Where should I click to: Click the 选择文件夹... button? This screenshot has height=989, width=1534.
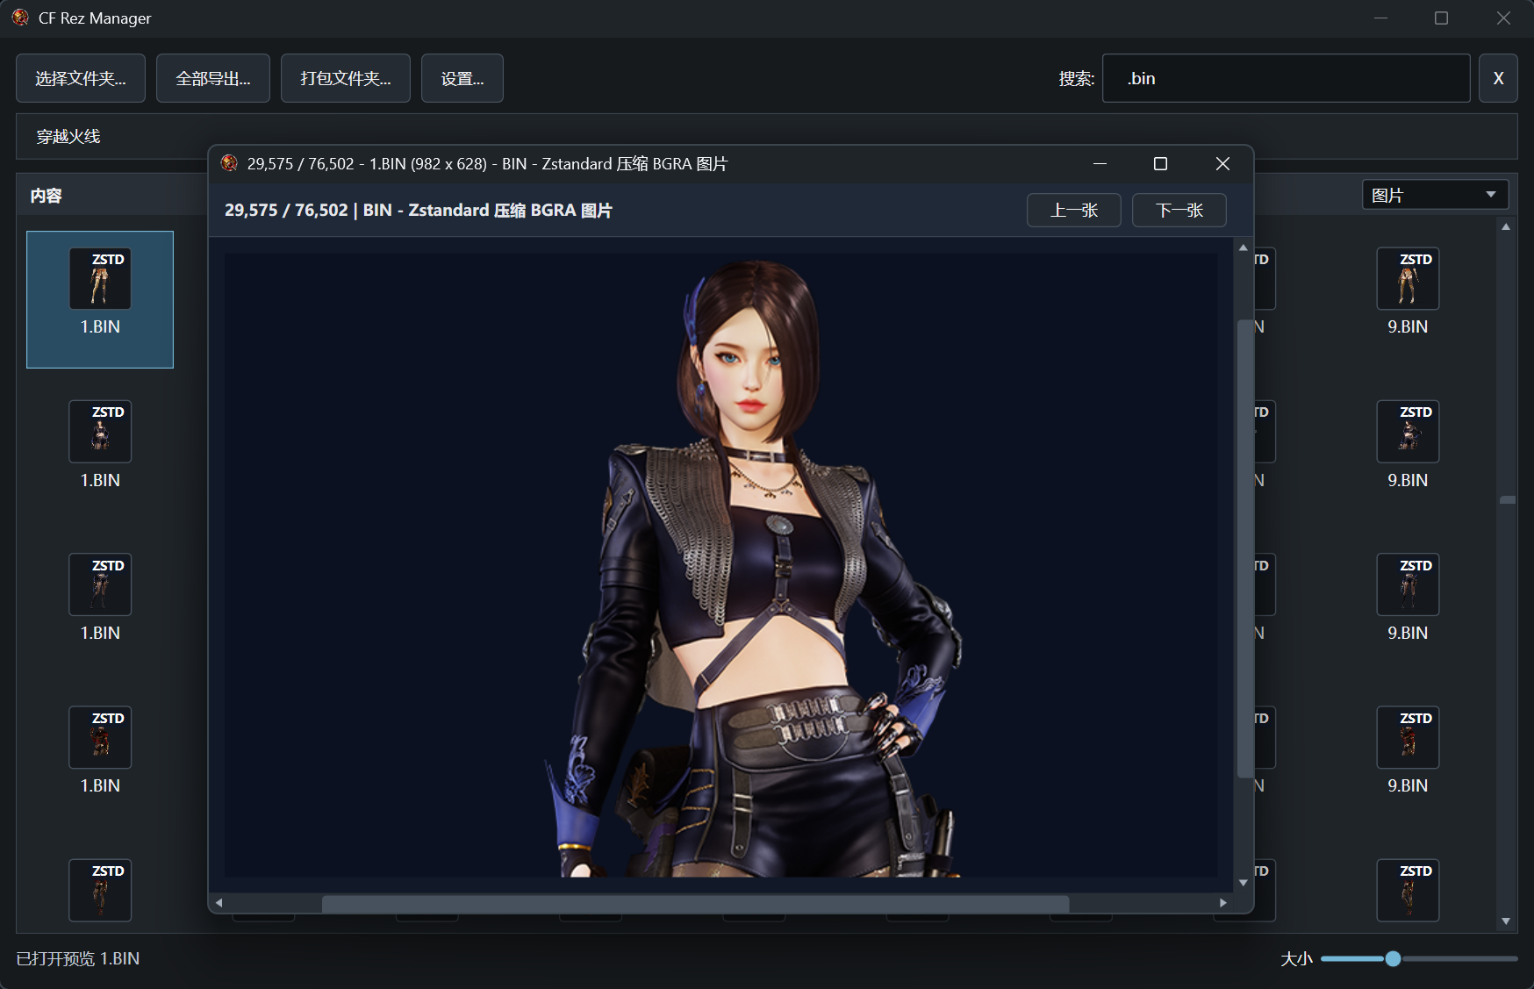point(81,78)
